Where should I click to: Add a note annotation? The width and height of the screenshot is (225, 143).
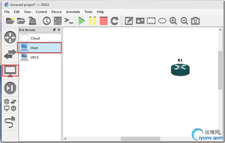[129, 21]
